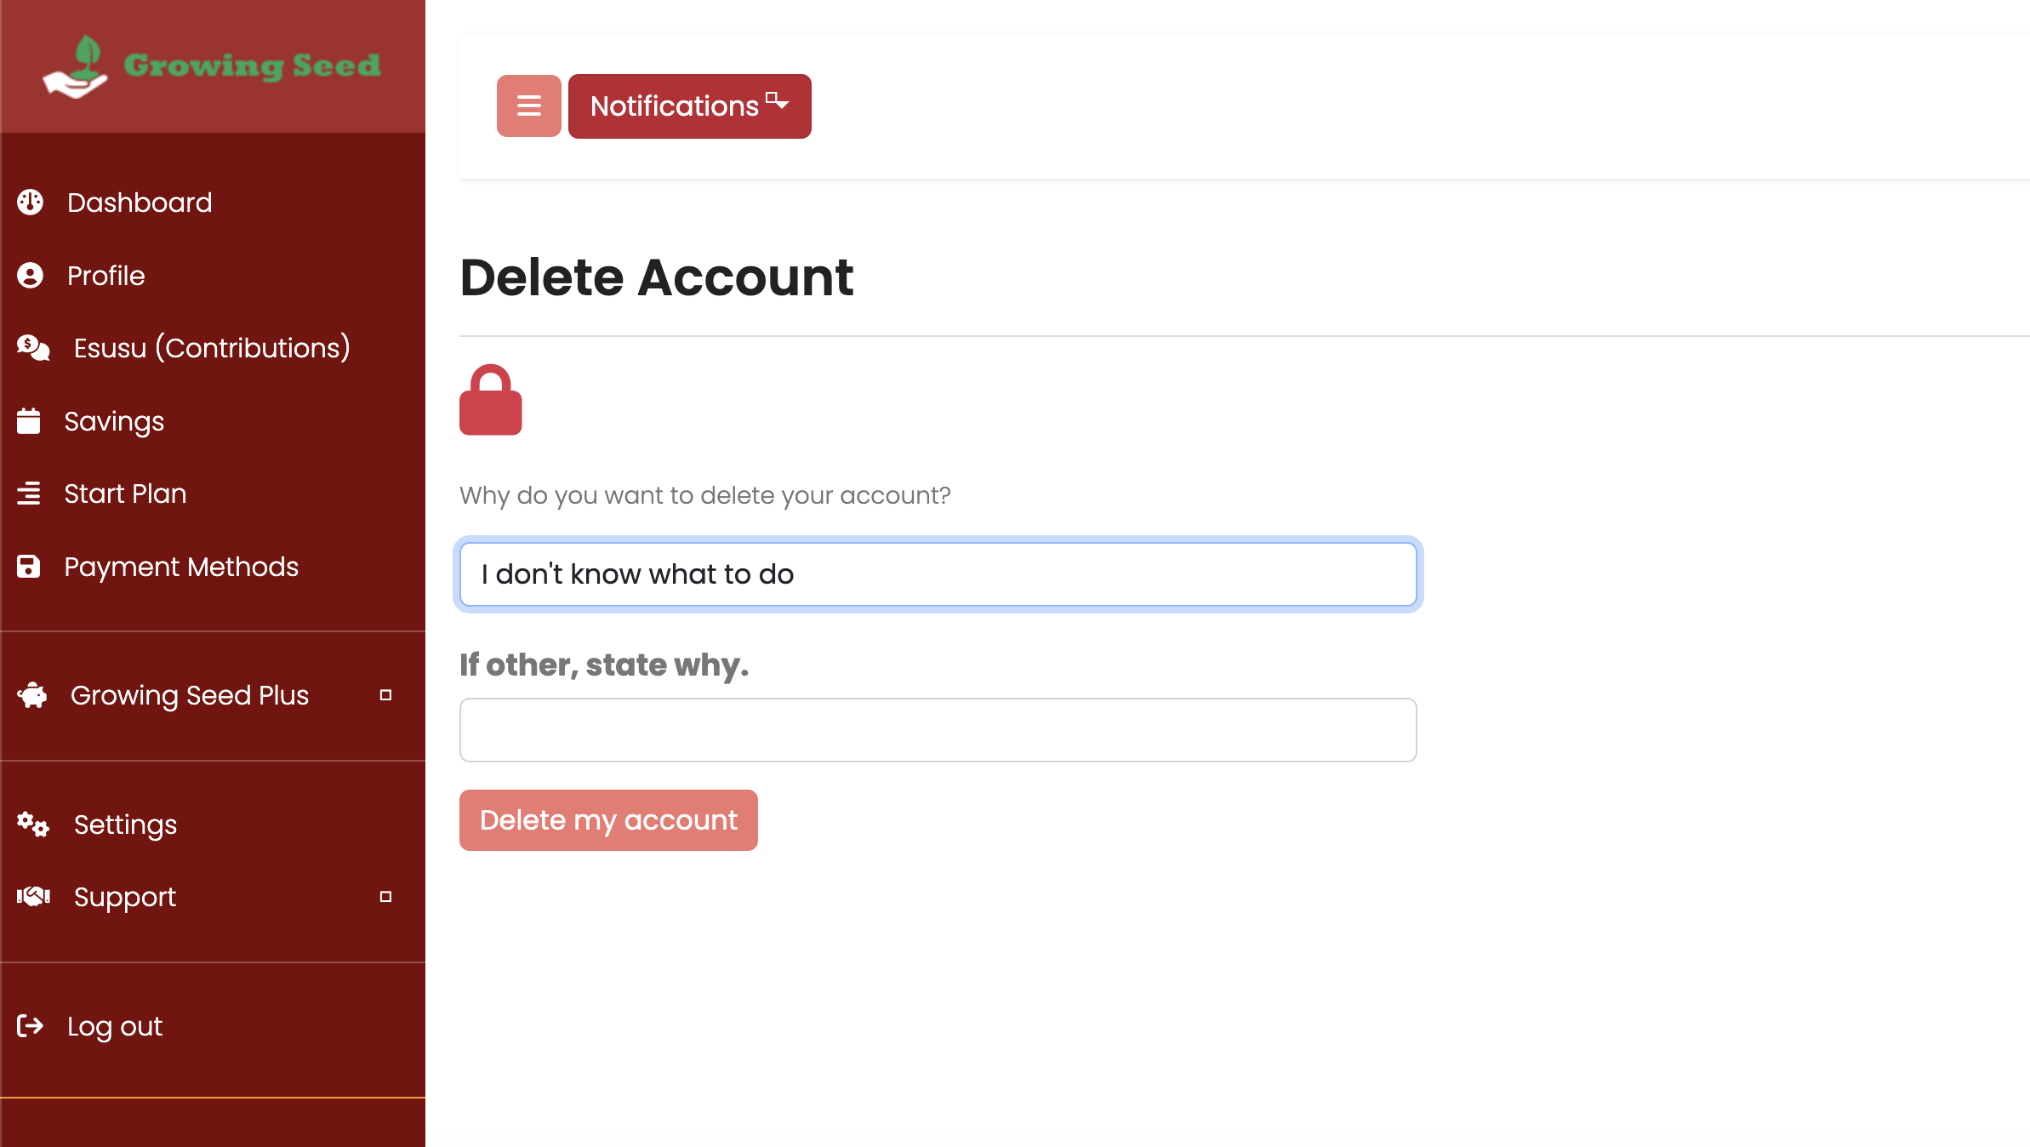Screen dimensions: 2030x1147
Task: Open the Notifications menu
Action: pos(689,106)
